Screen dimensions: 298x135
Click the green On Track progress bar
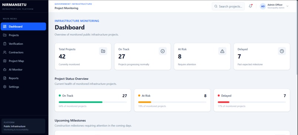tap(81, 102)
